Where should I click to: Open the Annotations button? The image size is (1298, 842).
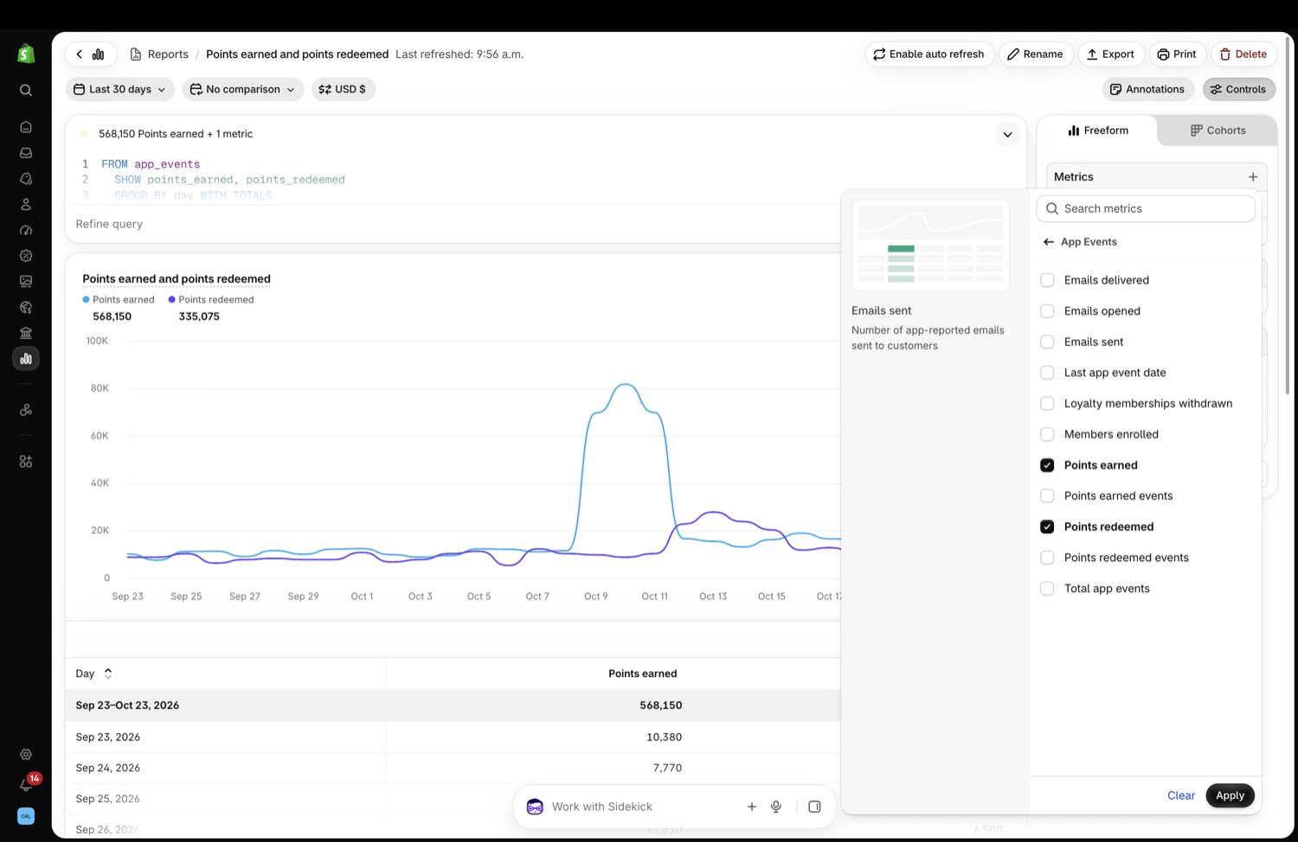tap(1147, 89)
